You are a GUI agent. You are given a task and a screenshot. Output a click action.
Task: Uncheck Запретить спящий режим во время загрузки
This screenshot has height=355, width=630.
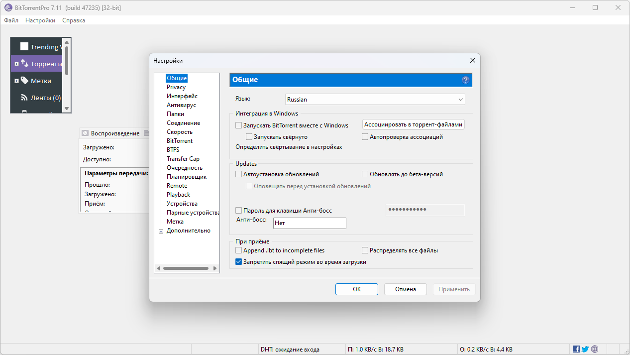coord(239,261)
